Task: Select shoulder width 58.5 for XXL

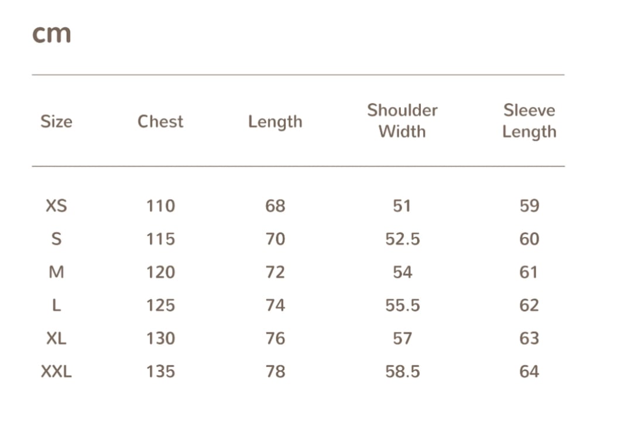Action: click(x=402, y=372)
